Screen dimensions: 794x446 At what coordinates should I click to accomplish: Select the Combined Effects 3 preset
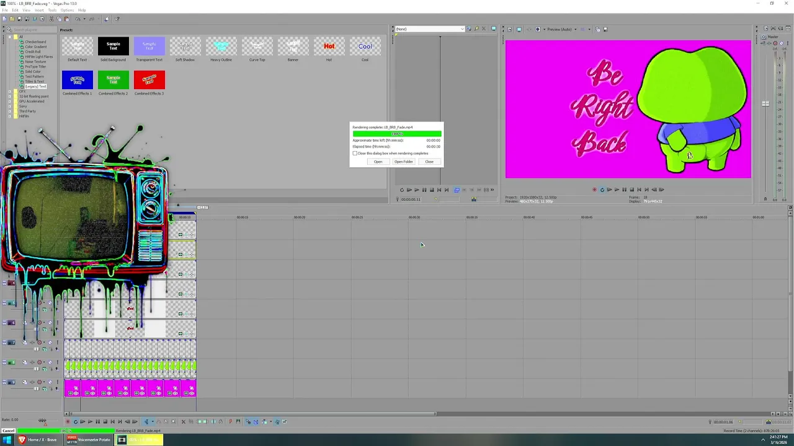149,80
